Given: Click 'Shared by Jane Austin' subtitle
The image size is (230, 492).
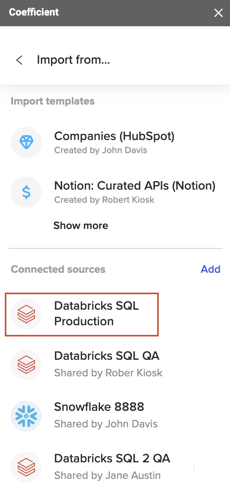Looking at the screenshot, I should (x=108, y=475).
